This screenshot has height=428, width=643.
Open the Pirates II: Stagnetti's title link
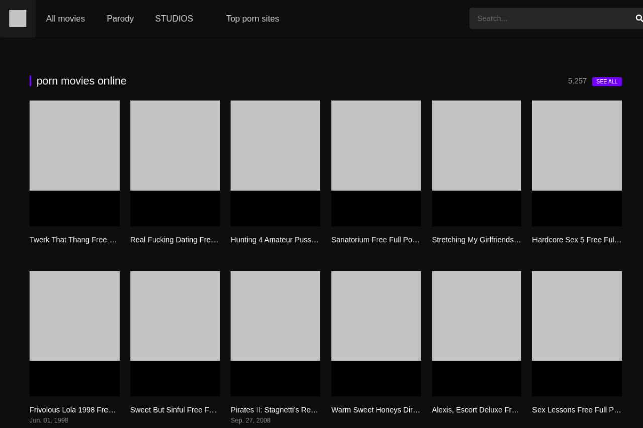[x=275, y=410]
